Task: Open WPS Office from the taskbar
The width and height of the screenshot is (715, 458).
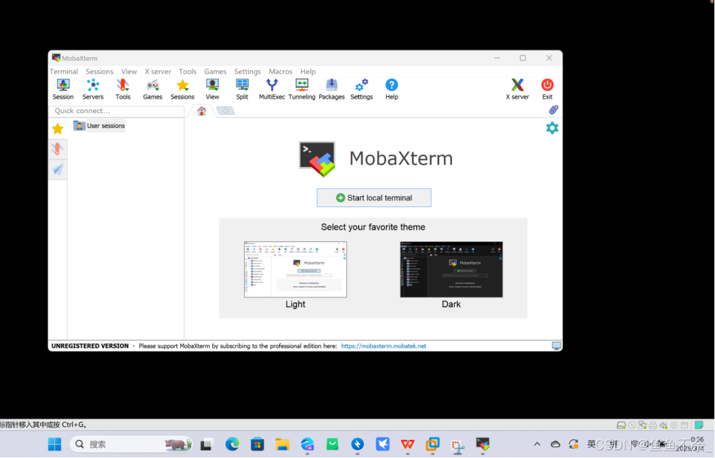Action: (x=408, y=444)
